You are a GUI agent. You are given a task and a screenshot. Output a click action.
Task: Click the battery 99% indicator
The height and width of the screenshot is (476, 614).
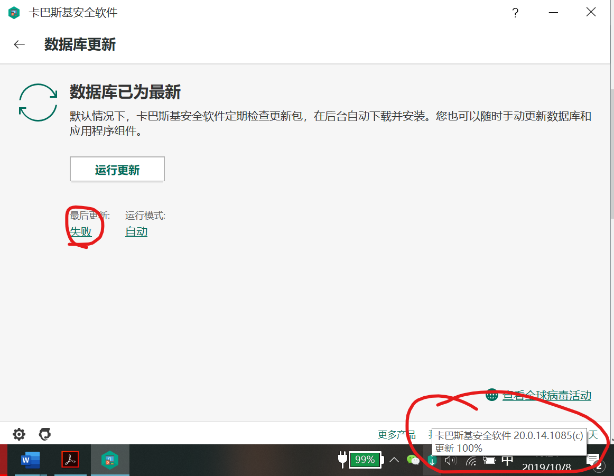366,460
